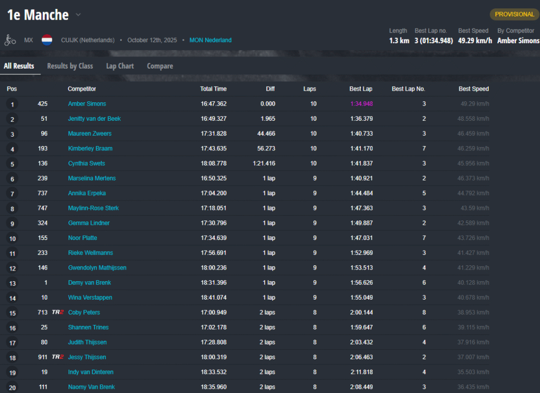The height and width of the screenshot is (393, 540).
Task: Click the PROVISIONAL status badge
Action: click(514, 14)
